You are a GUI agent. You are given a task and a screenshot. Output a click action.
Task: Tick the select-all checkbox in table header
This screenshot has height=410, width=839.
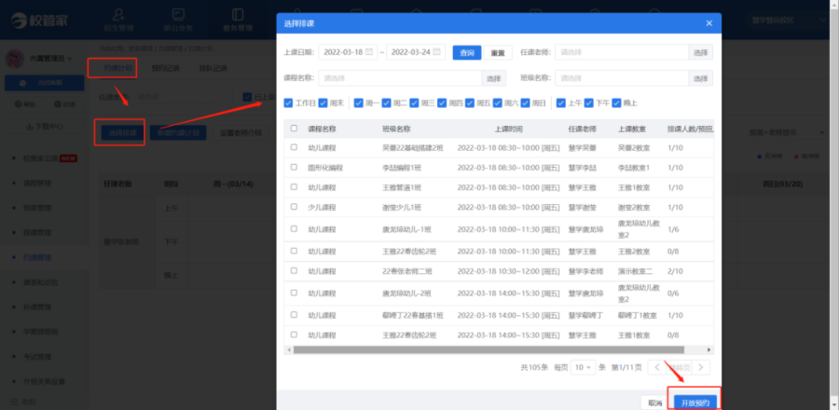click(295, 129)
